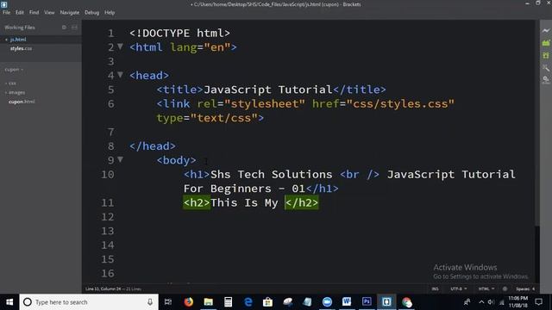Open Microsoft Store from the taskbar
This screenshot has width=552, height=310.
tap(267, 302)
